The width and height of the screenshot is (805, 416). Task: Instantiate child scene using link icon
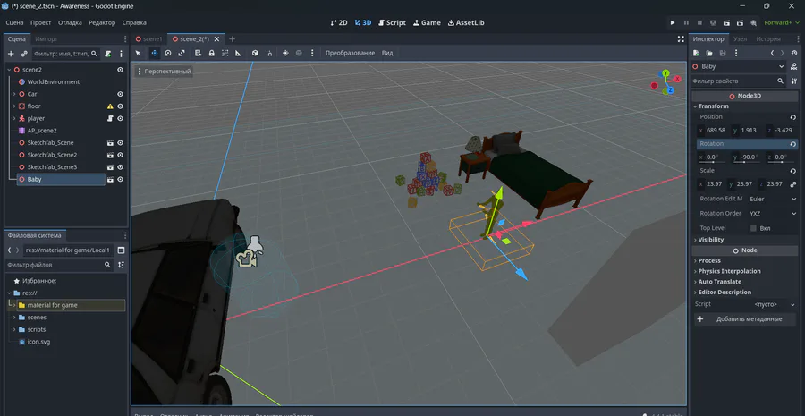[x=24, y=54]
